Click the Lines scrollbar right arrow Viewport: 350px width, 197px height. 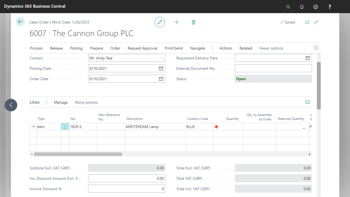[310, 154]
